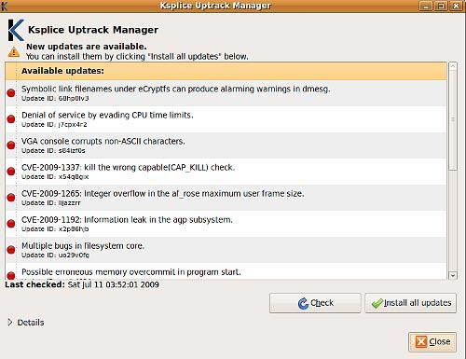Click Update ID j7cpx4r2 text
The image size is (466, 359).
(54, 125)
